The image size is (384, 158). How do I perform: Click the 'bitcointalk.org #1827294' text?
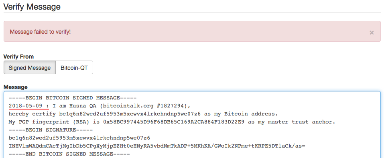(x=145, y=106)
